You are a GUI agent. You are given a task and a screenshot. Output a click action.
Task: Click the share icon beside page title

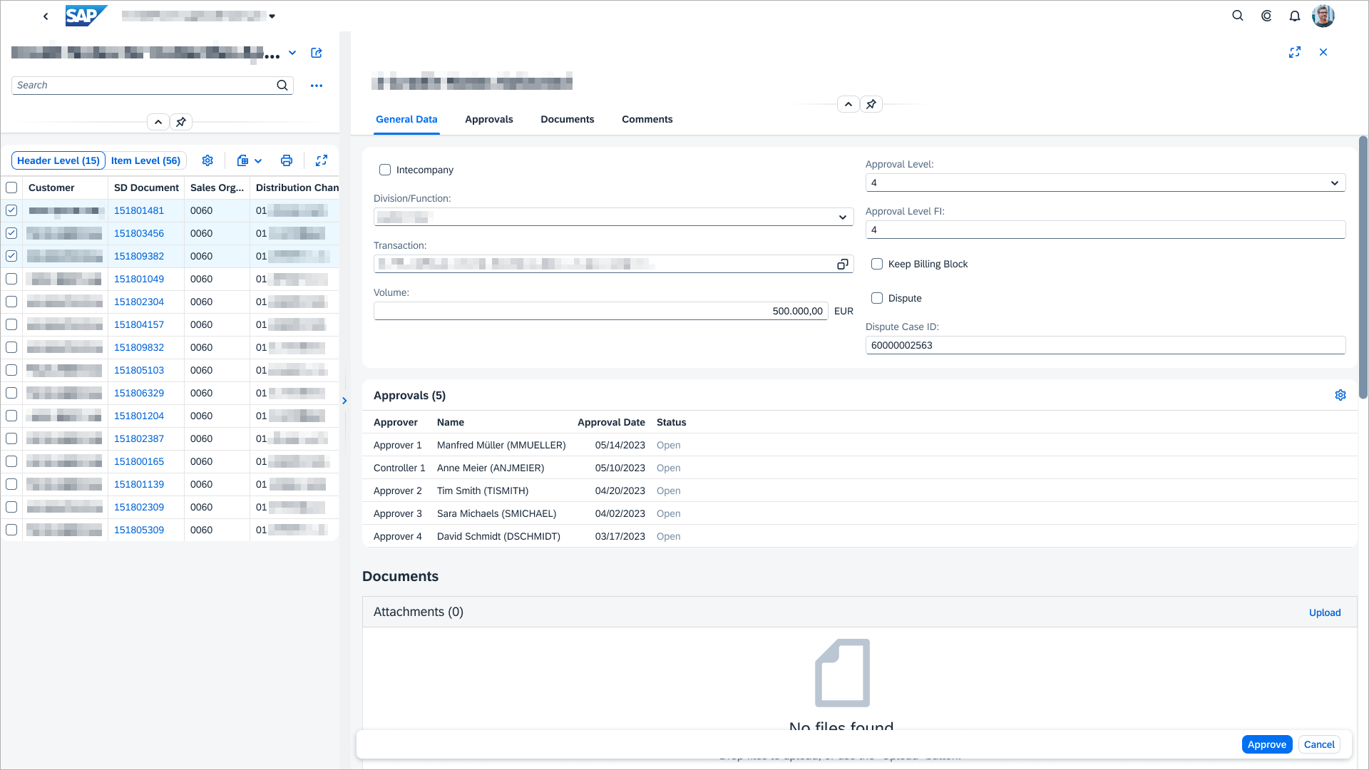[x=317, y=53]
